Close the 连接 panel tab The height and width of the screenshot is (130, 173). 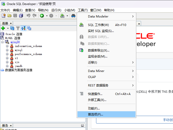pyautogui.click(x=11, y=23)
